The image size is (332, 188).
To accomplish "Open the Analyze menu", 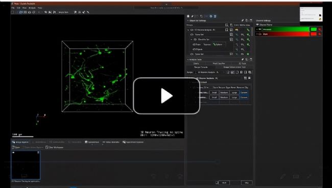I will pos(32,8).
